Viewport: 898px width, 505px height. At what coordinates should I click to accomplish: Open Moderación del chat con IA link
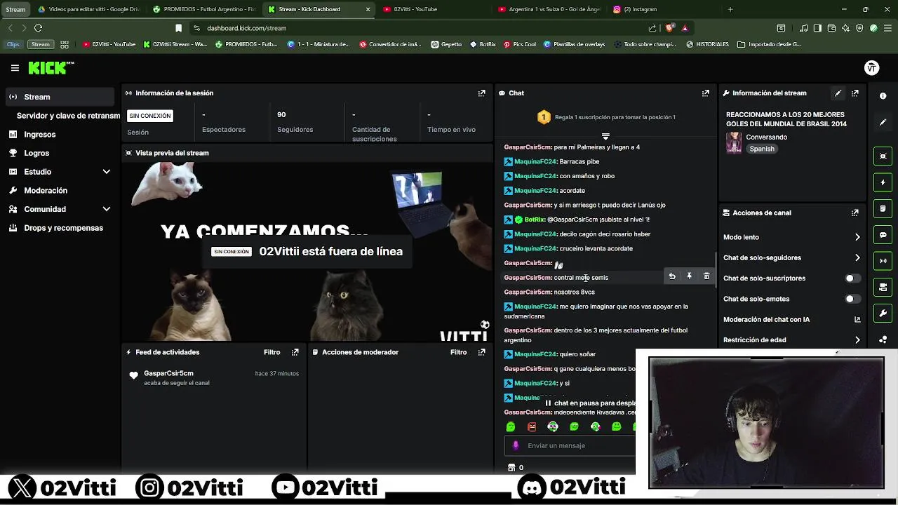click(x=791, y=319)
